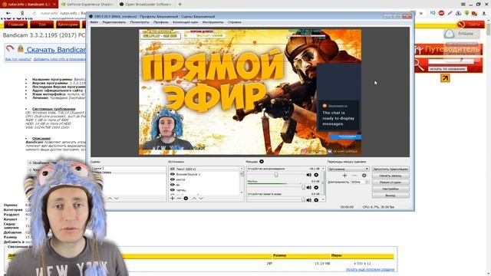Viewport: 491px width, 276px height.
Task: Remove selected source with the minus icon
Action: (x=179, y=199)
